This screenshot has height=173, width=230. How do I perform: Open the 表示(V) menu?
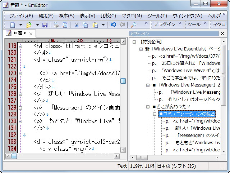pyautogui.click(x=88, y=16)
